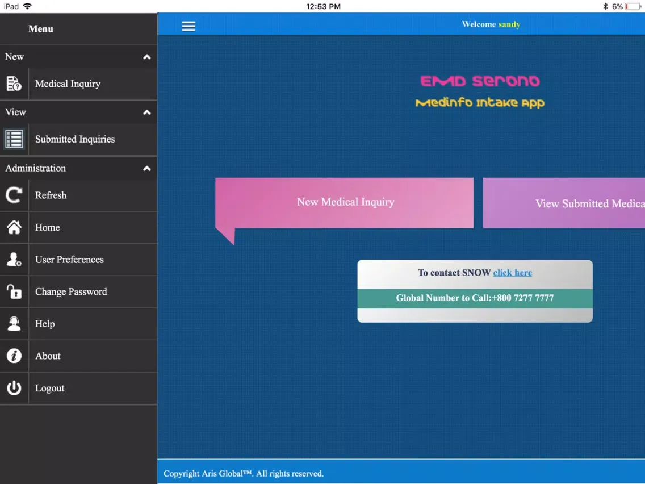Open User Preferences menu entry
Viewport: 645px width, 484px height.
pyautogui.click(x=78, y=260)
